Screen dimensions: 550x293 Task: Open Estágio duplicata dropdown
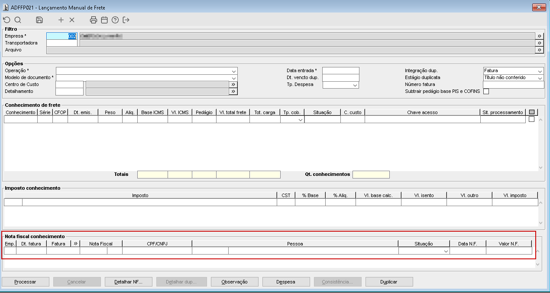coord(540,78)
